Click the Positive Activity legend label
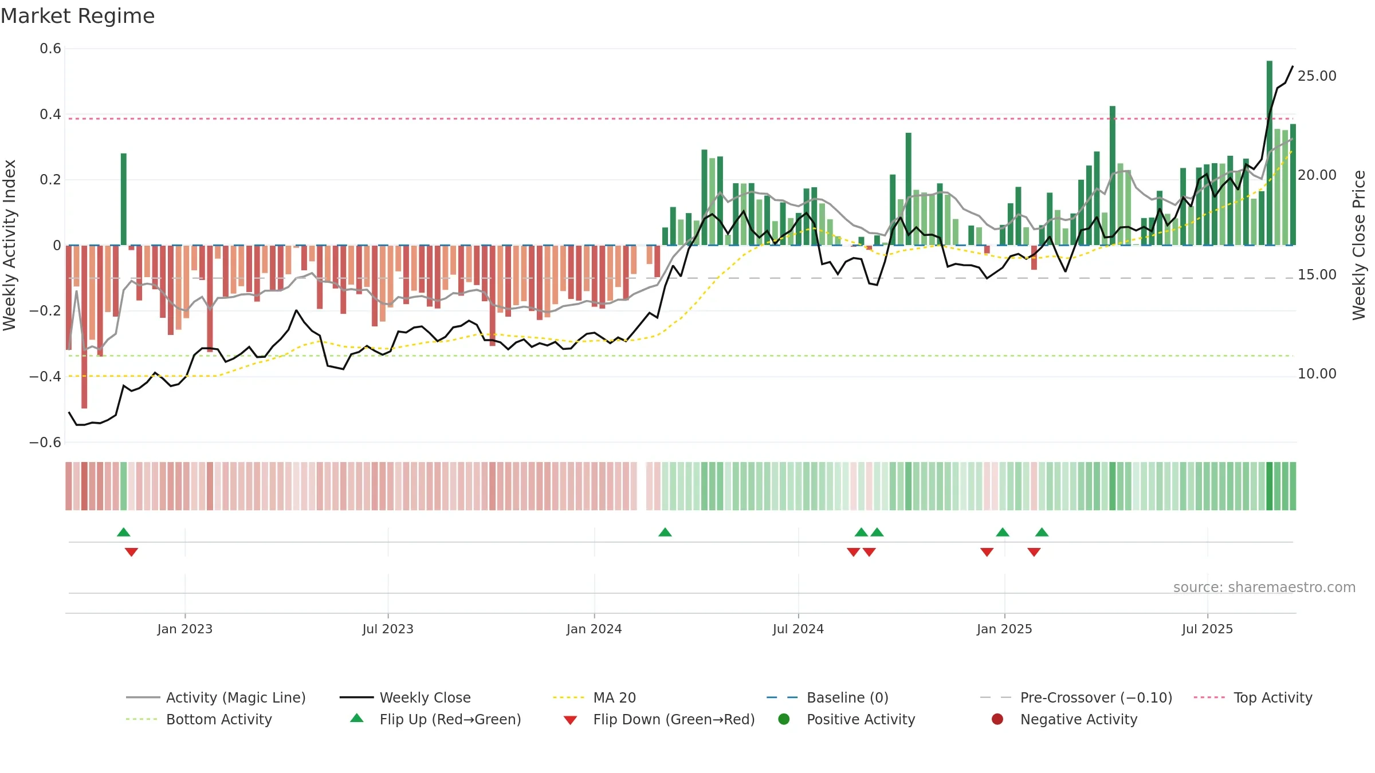Screen dimensions: 1375x773 (861, 719)
